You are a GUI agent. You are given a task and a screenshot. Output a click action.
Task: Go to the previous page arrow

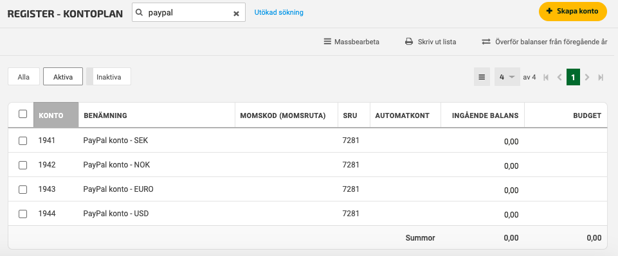559,78
